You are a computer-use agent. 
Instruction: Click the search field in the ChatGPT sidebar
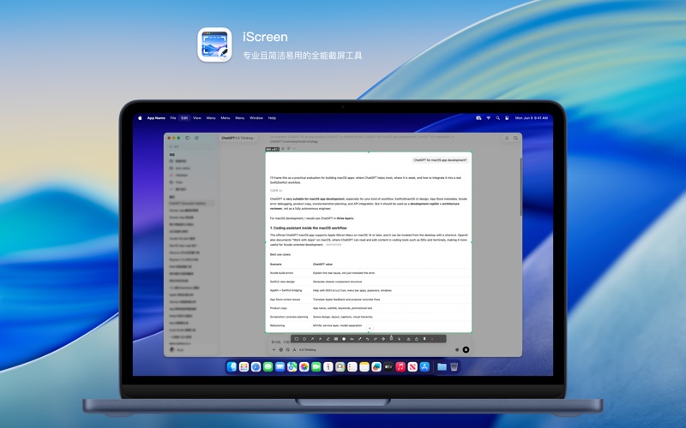(190, 146)
